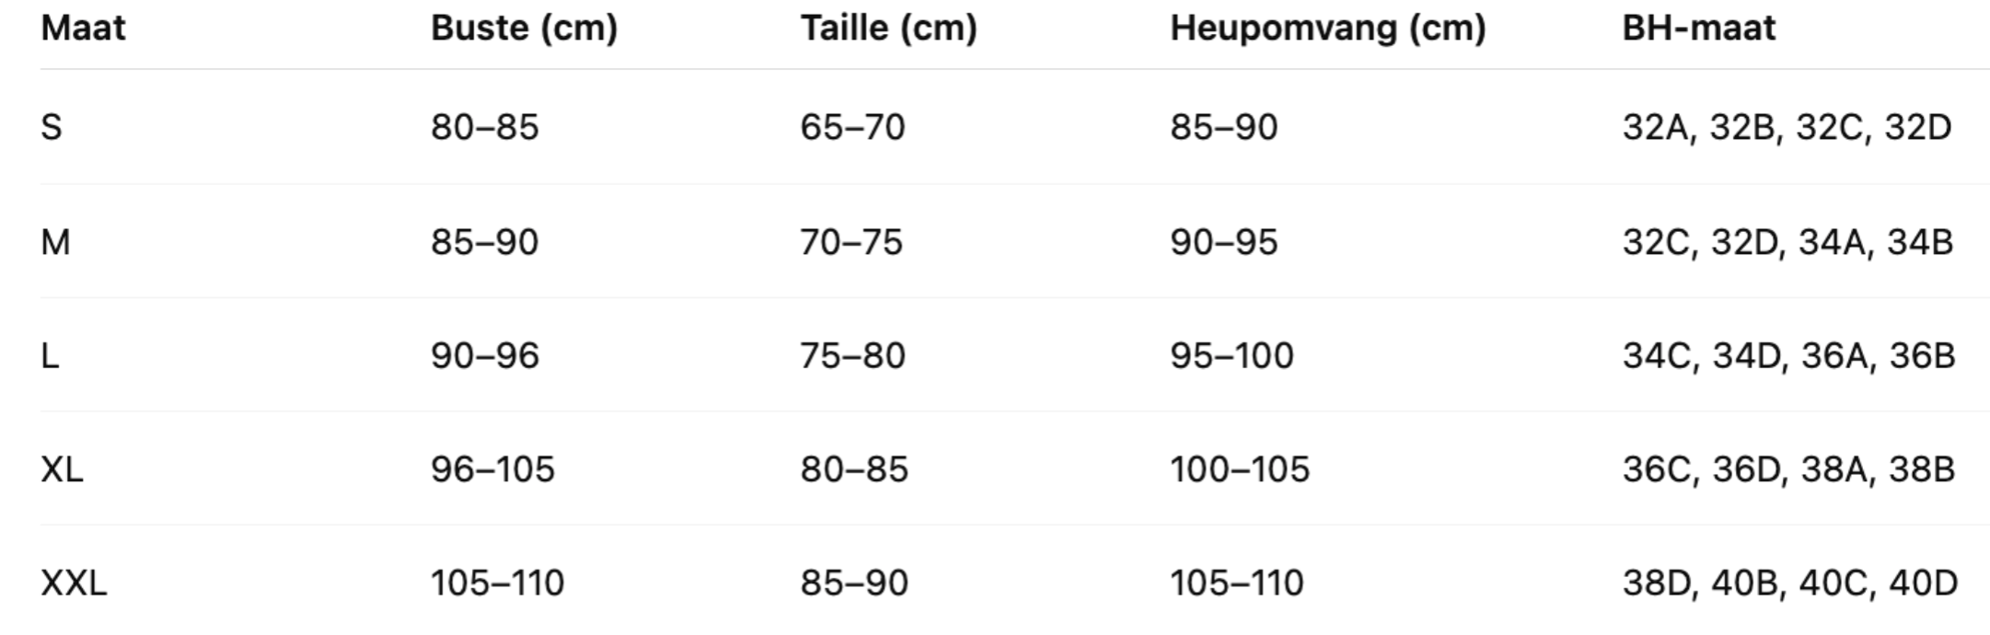1990x635 pixels.
Task: Click bra sizes 38D, 40B, 40C, 40D
Action: (x=1789, y=583)
